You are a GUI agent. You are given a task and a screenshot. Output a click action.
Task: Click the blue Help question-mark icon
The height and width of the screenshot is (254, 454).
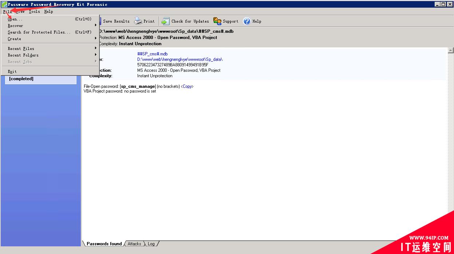point(247,21)
